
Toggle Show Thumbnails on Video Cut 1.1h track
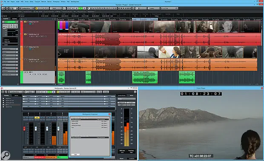tap(30, 49)
